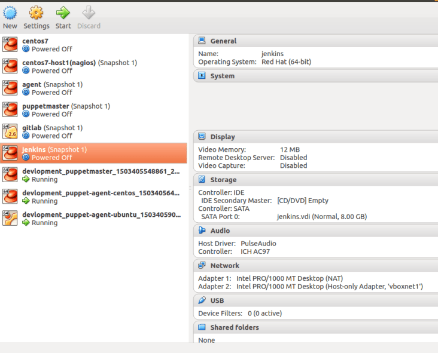Image resolution: width=438 pixels, height=353 pixels.
Task: Select devlopment_puppet-agent-ubuntu running VM
Action: [x=93, y=219]
